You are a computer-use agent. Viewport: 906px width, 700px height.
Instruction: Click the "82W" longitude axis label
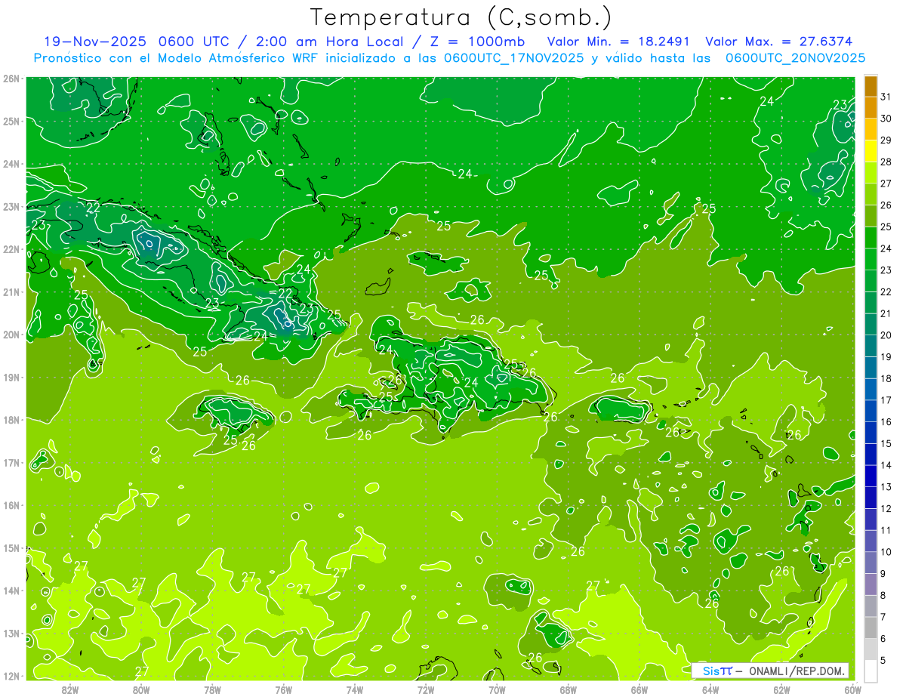[x=70, y=689]
